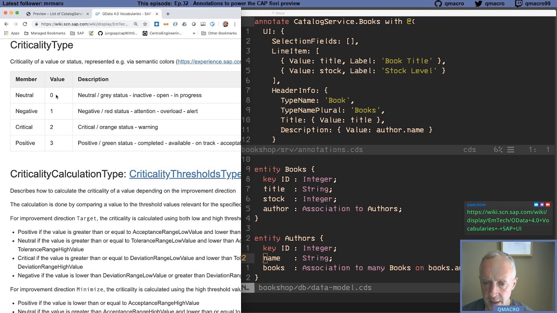Click the URL in the QMACRO99 chat message
This screenshot has width=557, height=313.
[508, 220]
